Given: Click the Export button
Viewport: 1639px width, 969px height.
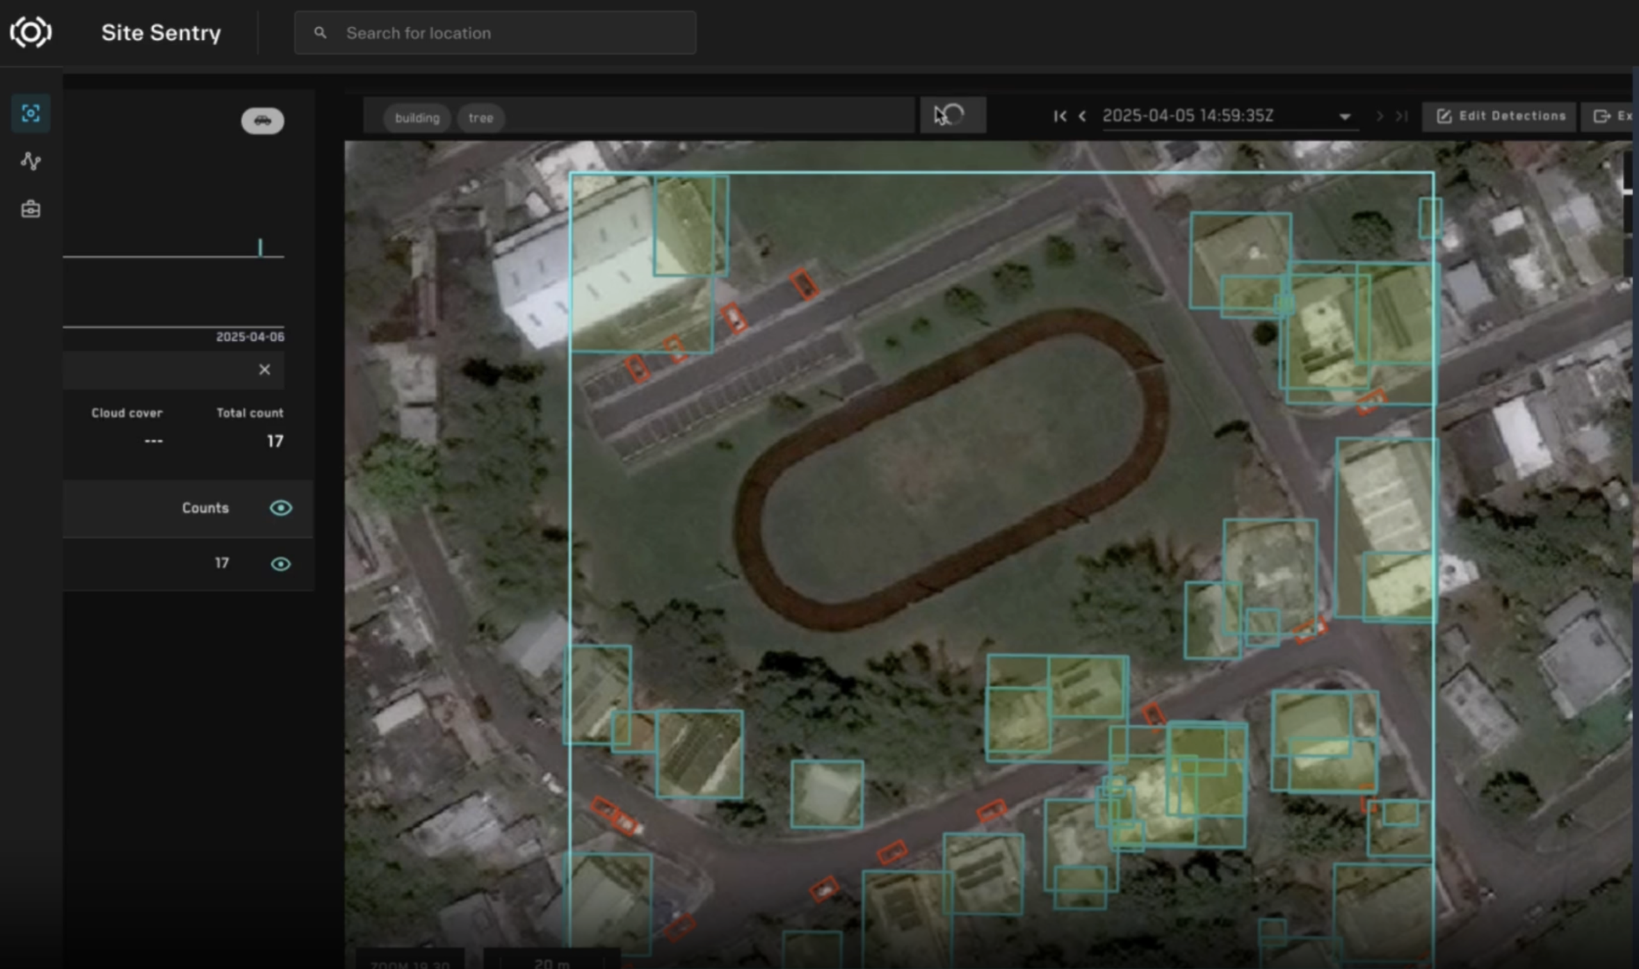Looking at the screenshot, I should pyautogui.click(x=1610, y=116).
